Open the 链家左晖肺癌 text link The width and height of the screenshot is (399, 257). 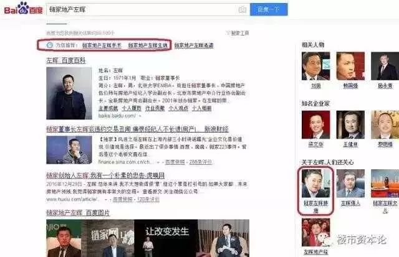coord(316,207)
